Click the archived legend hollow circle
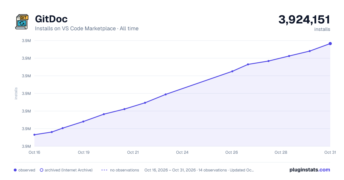Viewport: 344px width, 180px height. tap(42, 170)
